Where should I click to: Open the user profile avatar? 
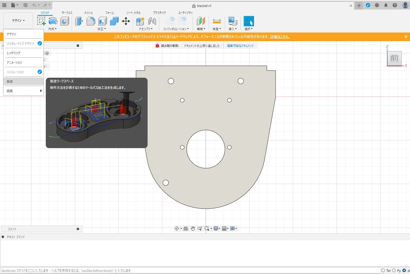(405, 5)
